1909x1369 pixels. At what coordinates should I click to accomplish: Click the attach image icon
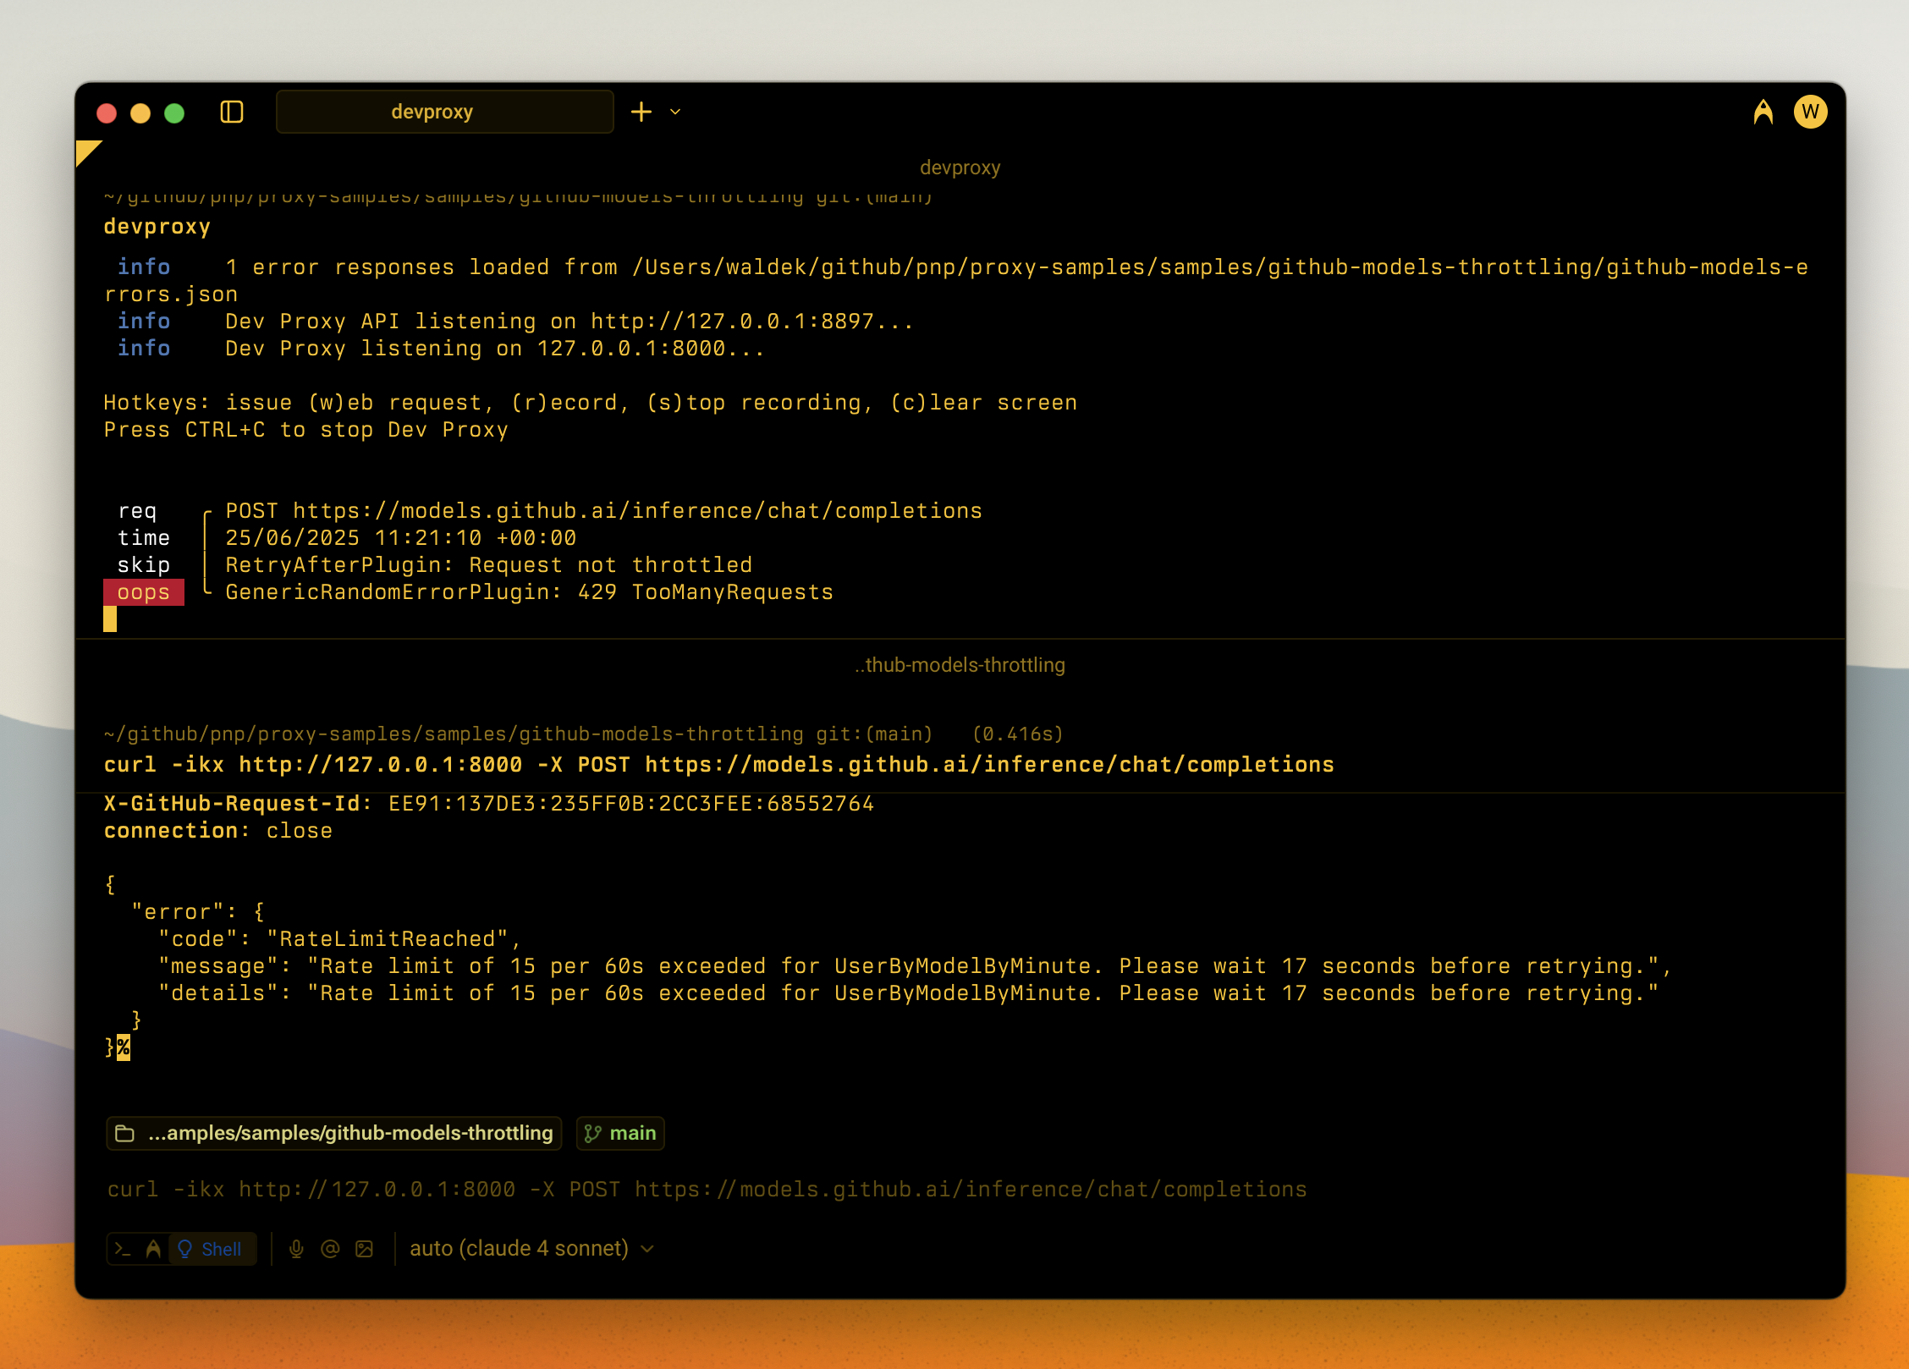coord(364,1249)
